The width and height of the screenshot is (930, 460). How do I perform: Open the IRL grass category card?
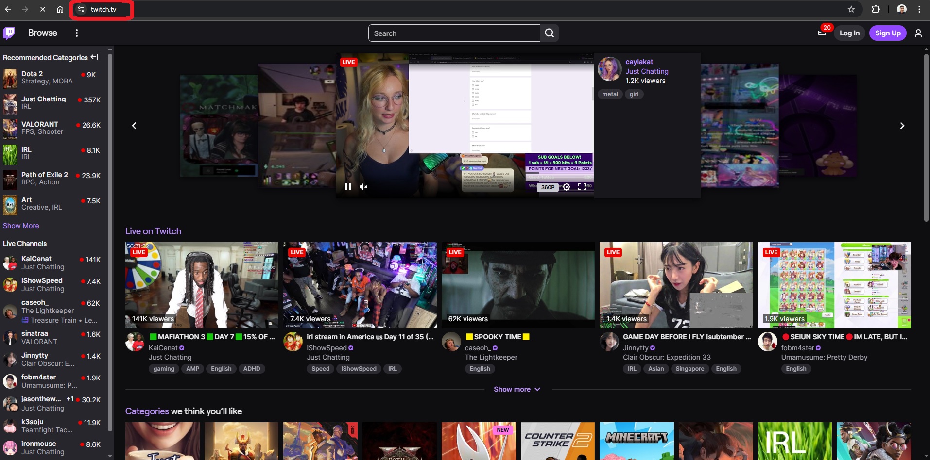tap(794, 441)
